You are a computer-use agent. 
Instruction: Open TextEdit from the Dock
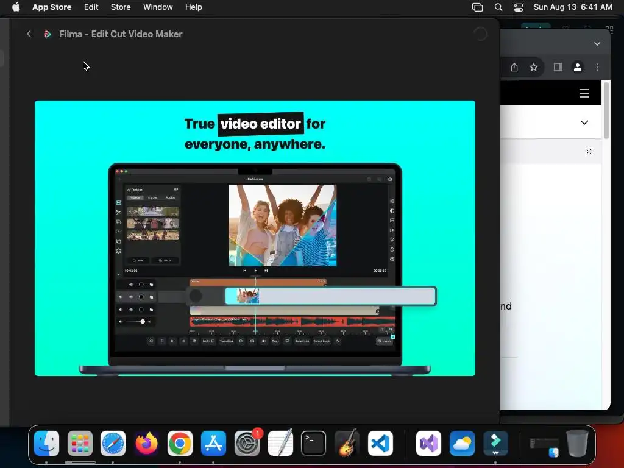click(280, 443)
